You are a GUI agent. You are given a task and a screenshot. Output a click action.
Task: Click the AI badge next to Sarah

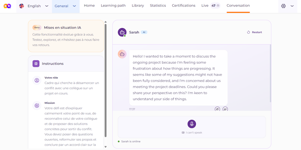coord(144,32)
